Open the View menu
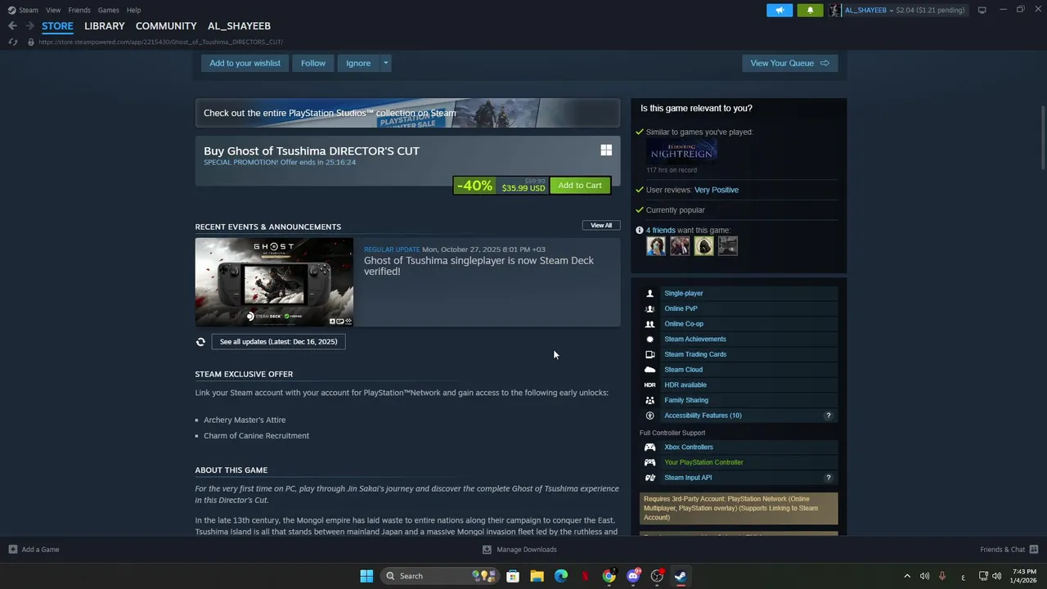Image resolution: width=1047 pixels, height=589 pixels. pos(53,10)
